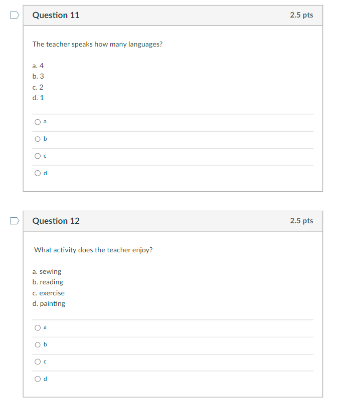Click the "Question 11" header title

pos(56,15)
